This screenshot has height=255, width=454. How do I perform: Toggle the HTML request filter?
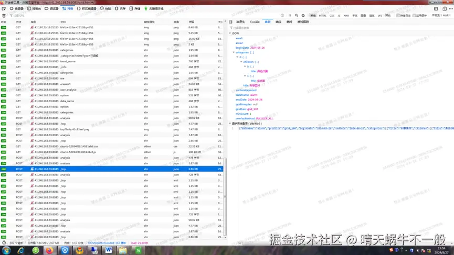click(x=323, y=16)
